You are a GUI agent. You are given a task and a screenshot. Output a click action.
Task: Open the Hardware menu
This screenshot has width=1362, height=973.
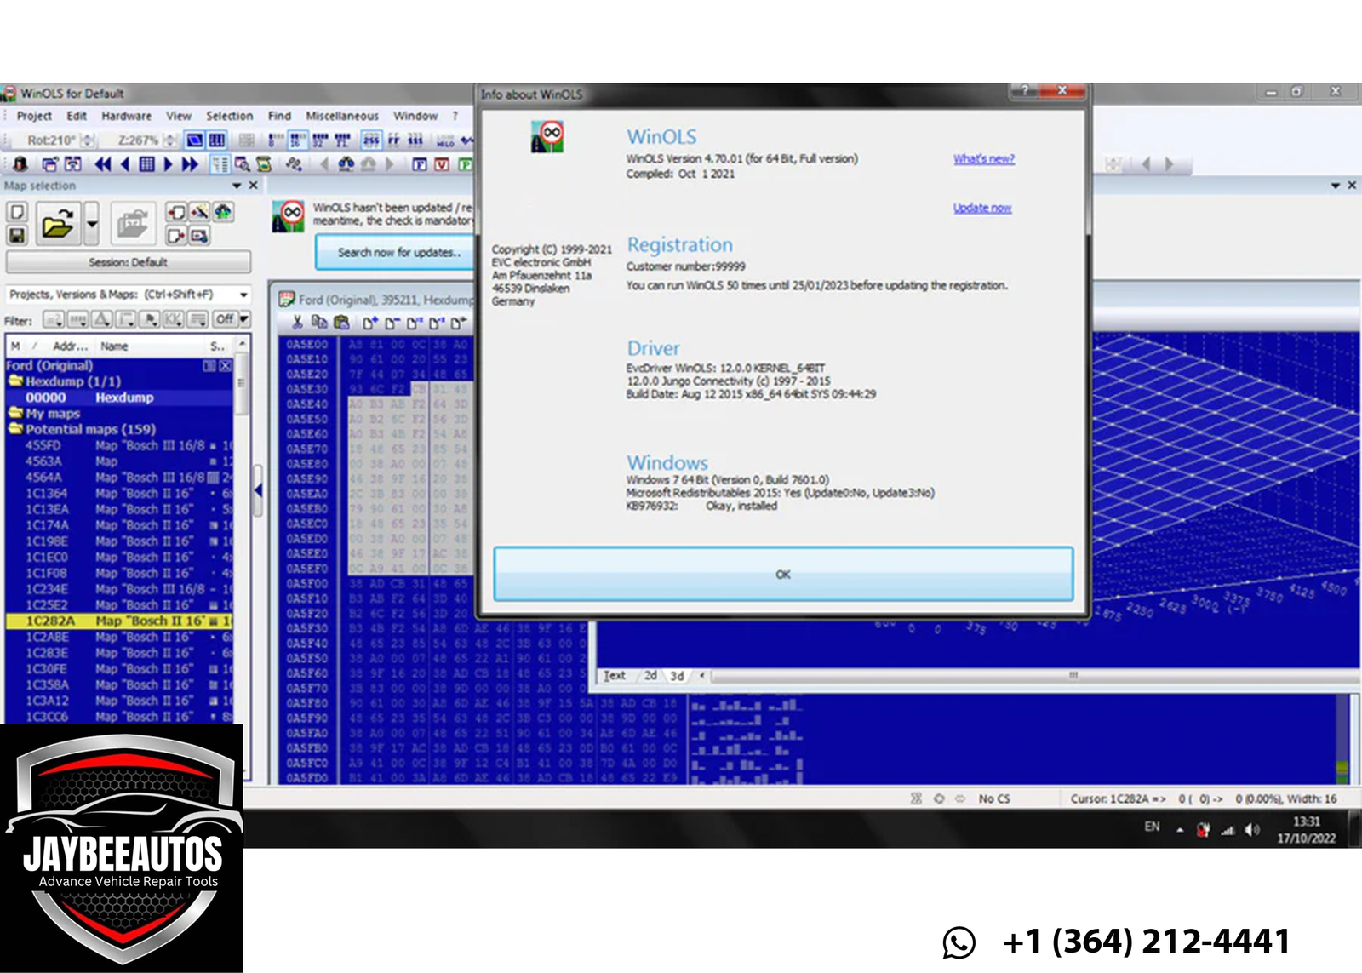click(x=126, y=116)
